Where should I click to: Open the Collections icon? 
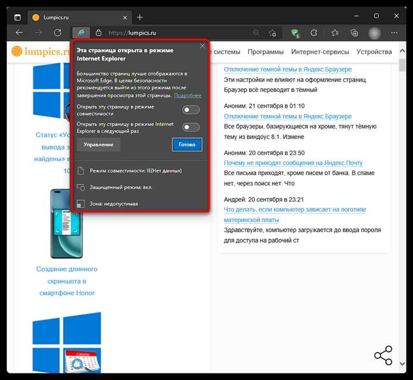[x=354, y=33]
